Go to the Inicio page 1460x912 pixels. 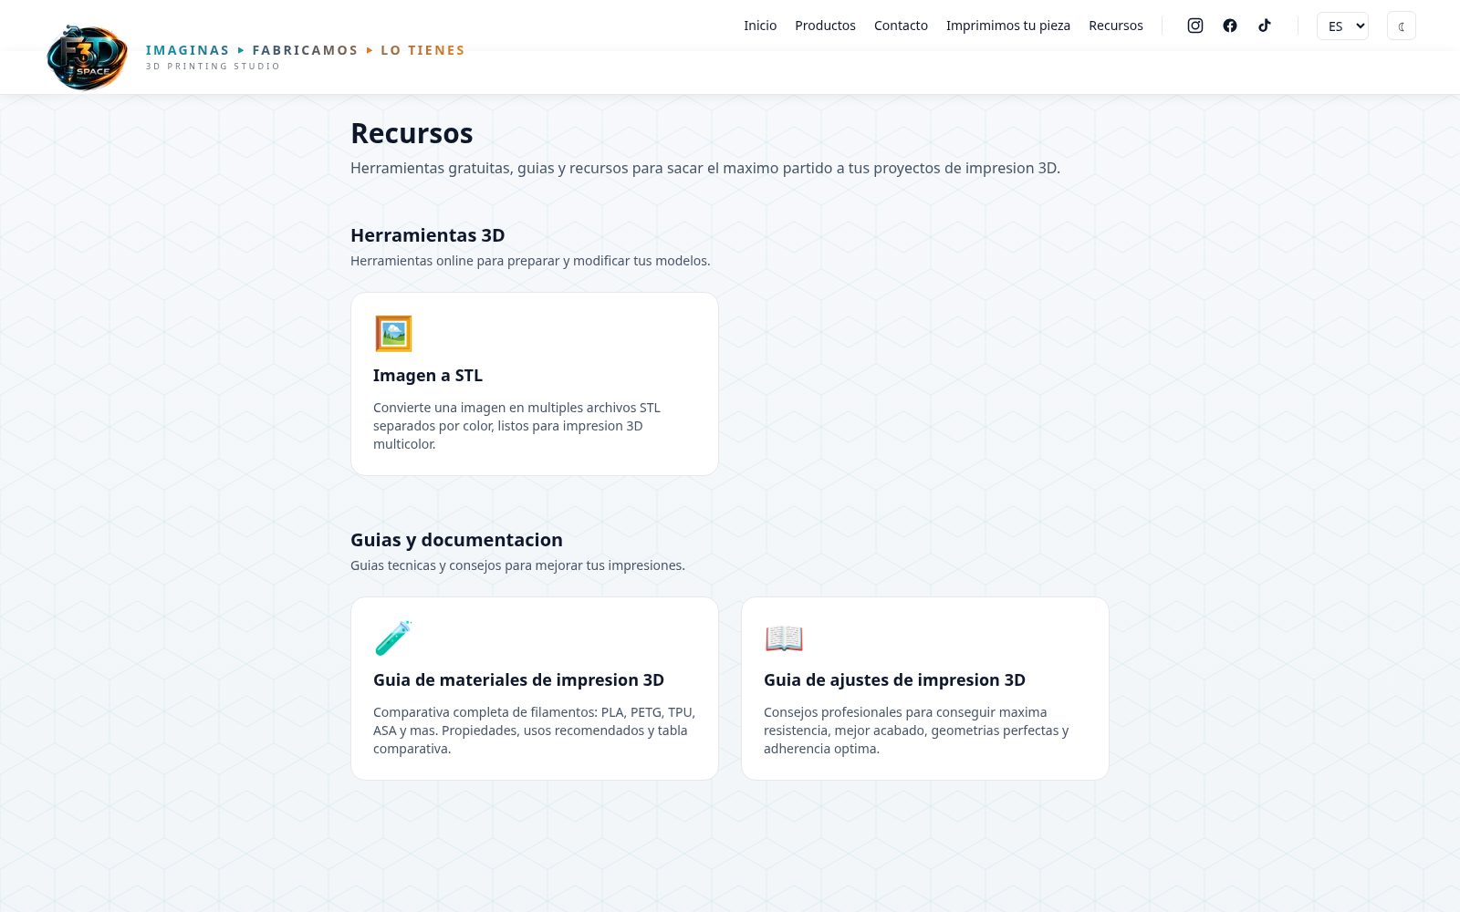(x=760, y=26)
